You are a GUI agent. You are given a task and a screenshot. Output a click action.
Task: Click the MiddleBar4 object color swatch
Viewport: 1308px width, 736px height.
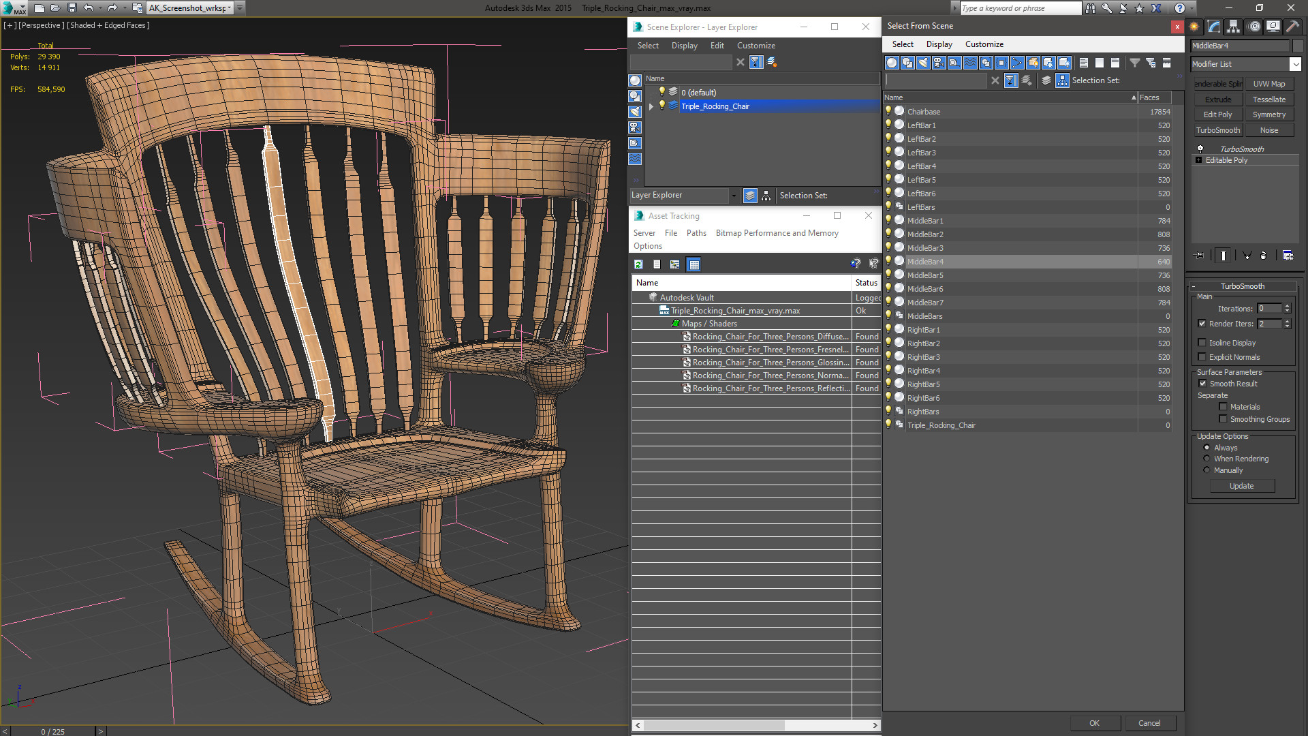pyautogui.click(x=1298, y=46)
